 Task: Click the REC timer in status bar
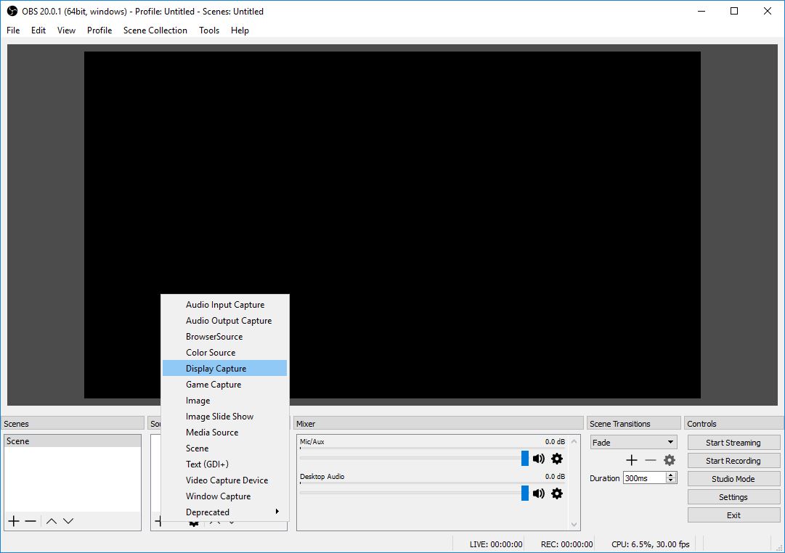(x=566, y=544)
